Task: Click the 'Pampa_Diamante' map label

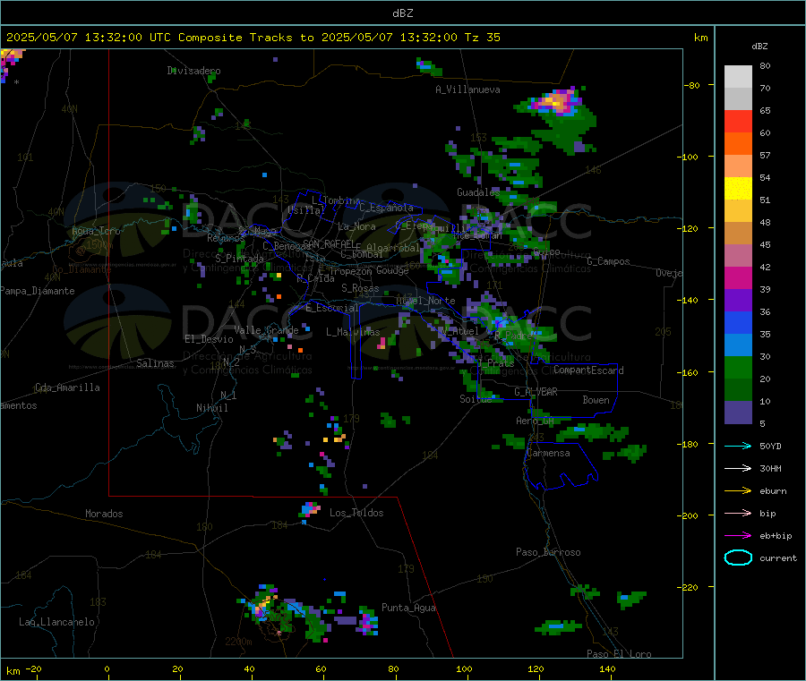Action: pyautogui.click(x=38, y=291)
